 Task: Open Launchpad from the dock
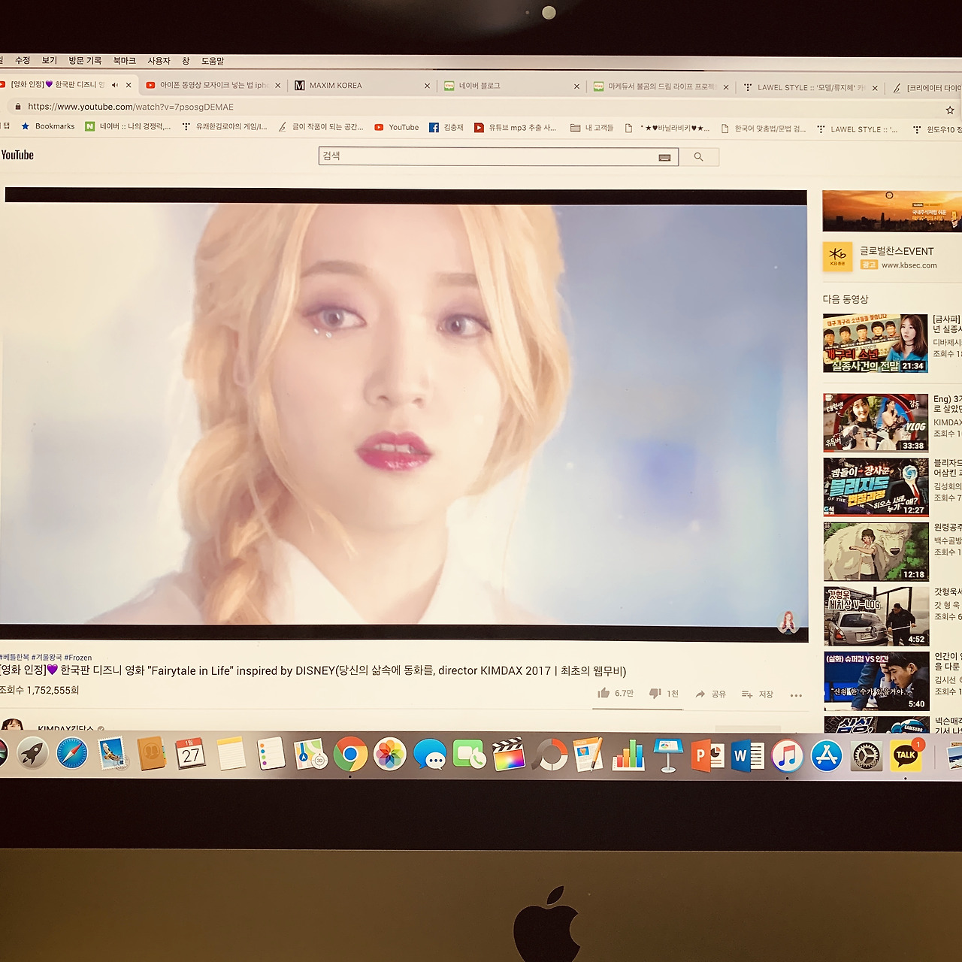pyautogui.click(x=32, y=753)
